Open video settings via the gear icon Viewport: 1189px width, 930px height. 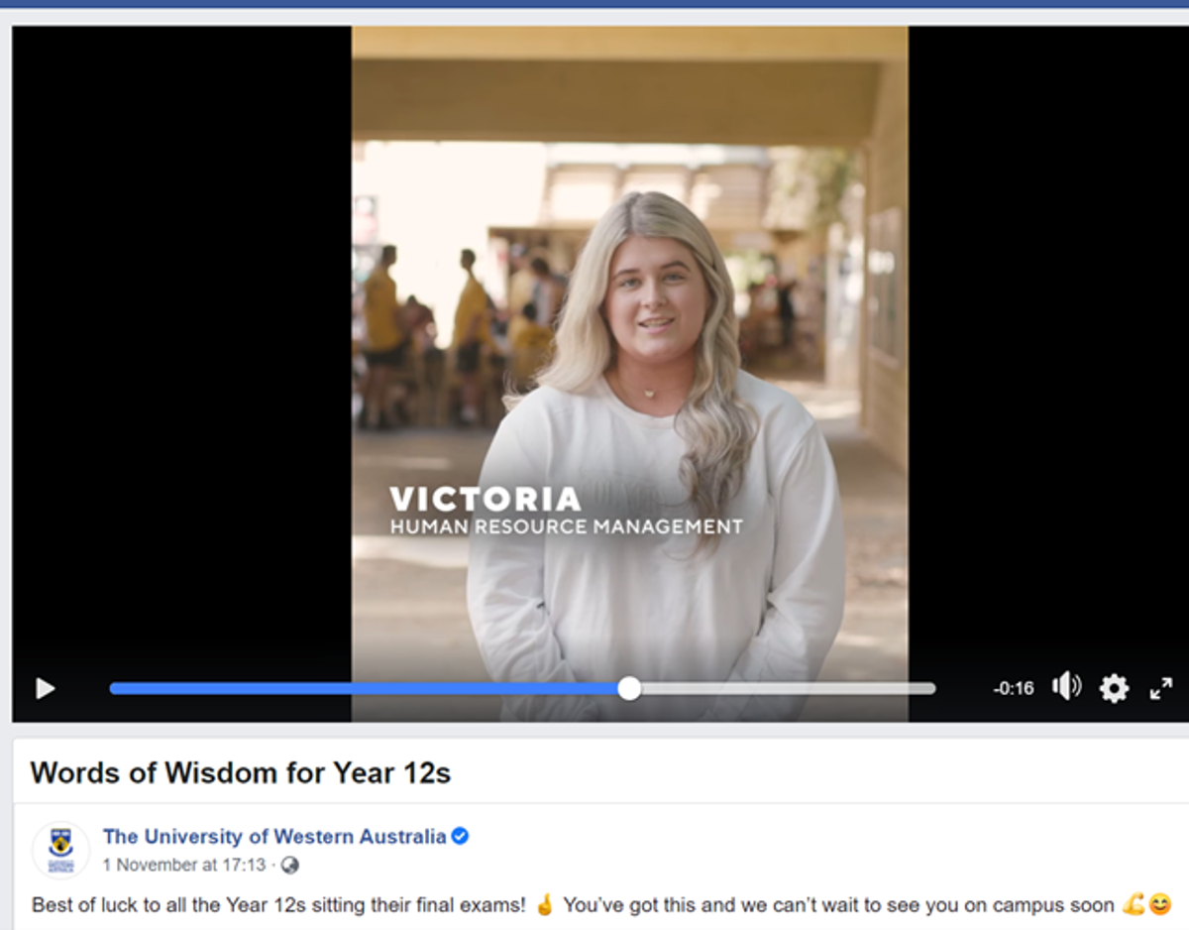coord(1115,688)
